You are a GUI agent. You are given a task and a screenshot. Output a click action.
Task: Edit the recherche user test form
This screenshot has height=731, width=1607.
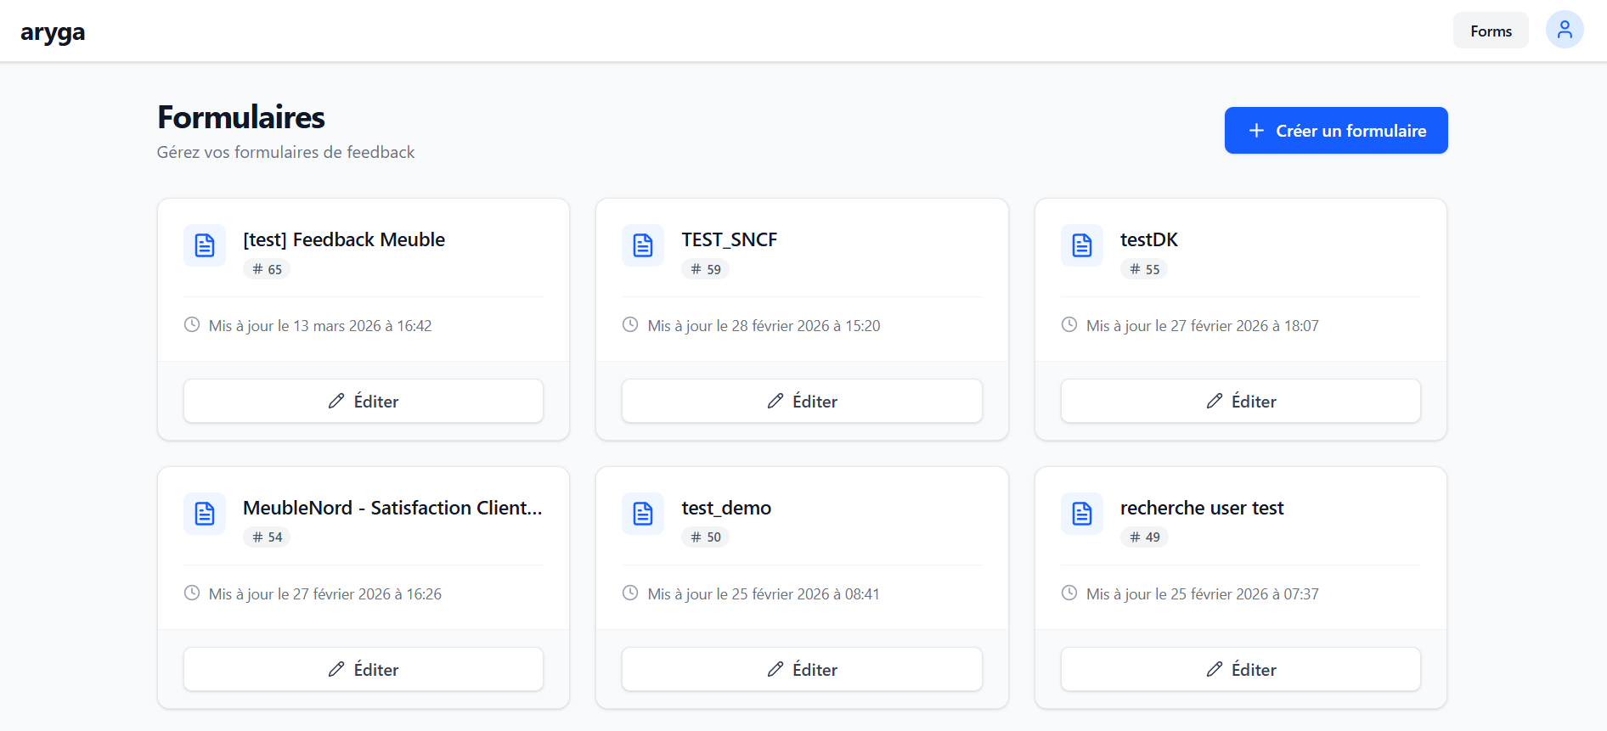pyautogui.click(x=1241, y=669)
